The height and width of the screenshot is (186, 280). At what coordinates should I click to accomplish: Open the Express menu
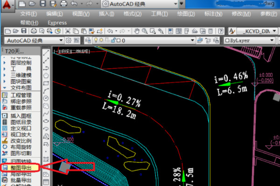pyautogui.click(x=57, y=22)
